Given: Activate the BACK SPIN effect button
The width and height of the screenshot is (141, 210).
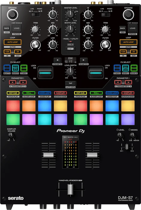Looking at the screenshot, I should (15, 68).
